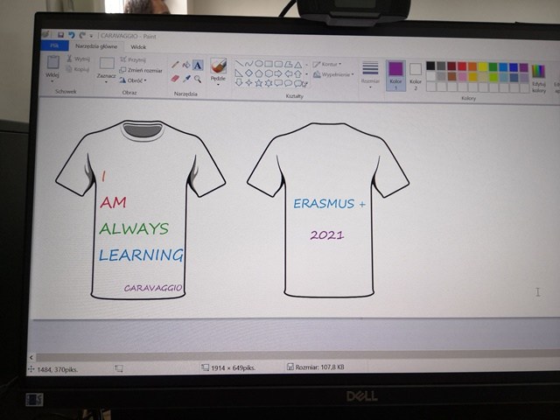Click the LEARNING text on the left shirt
The width and height of the screenshot is (560, 420).
point(141,255)
